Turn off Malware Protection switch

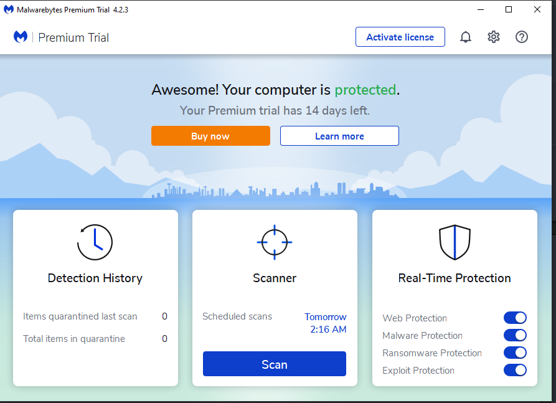[515, 335]
